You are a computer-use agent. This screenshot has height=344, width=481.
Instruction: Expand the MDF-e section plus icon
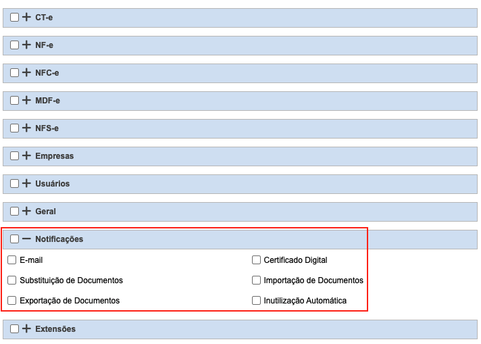27,101
